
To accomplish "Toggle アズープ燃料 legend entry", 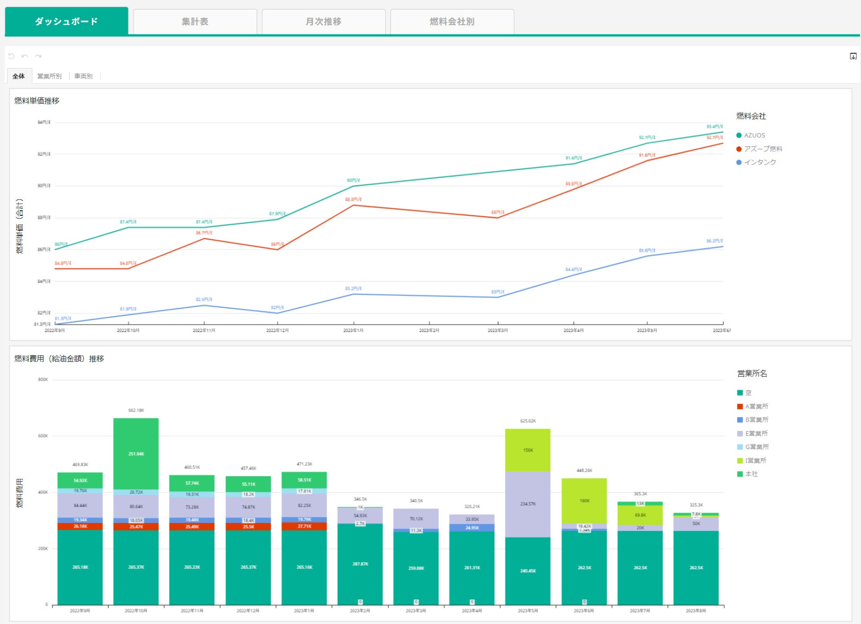I will (x=763, y=149).
